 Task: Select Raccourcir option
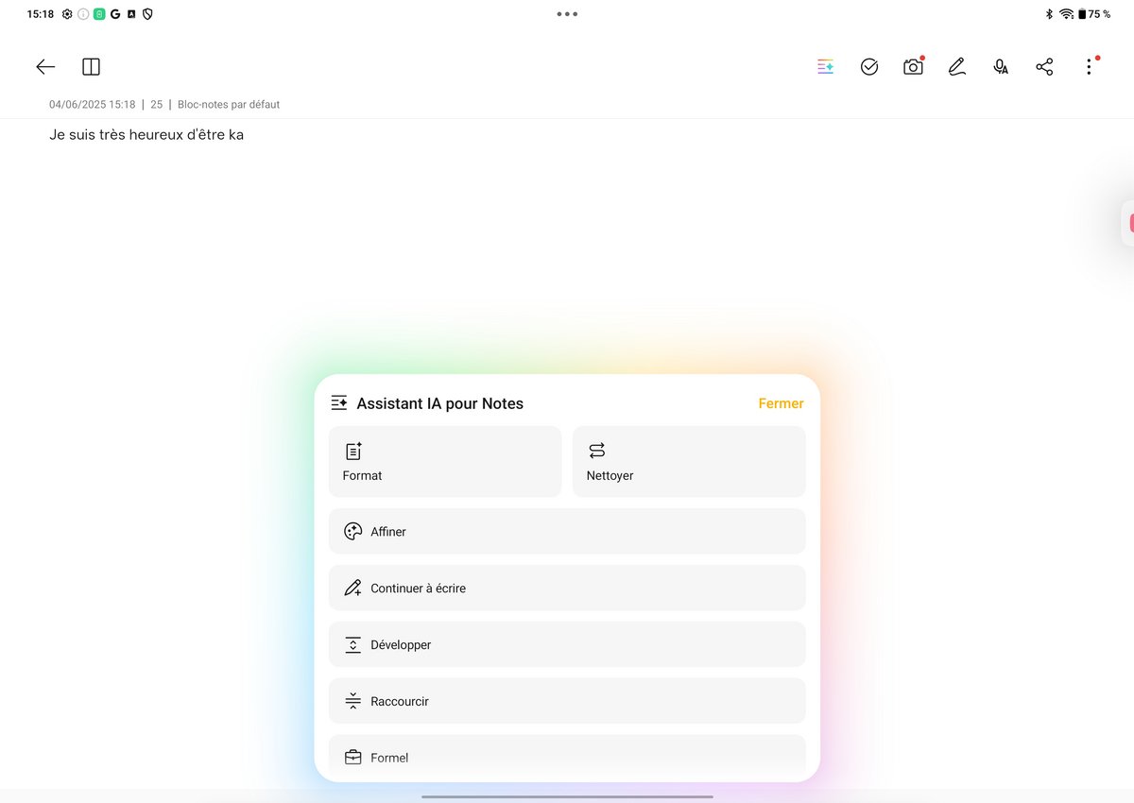pyautogui.click(x=567, y=701)
